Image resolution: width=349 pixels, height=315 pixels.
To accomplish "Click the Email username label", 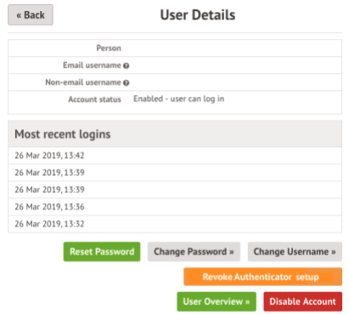I will click(92, 65).
